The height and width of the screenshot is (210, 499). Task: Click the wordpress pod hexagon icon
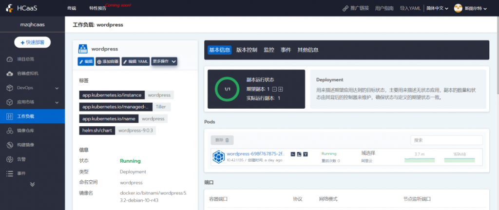point(219,156)
